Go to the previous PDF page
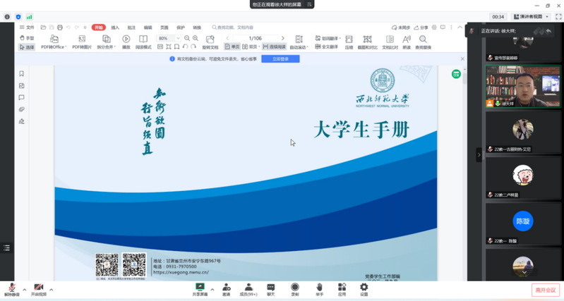The image size is (564, 301). [227, 38]
